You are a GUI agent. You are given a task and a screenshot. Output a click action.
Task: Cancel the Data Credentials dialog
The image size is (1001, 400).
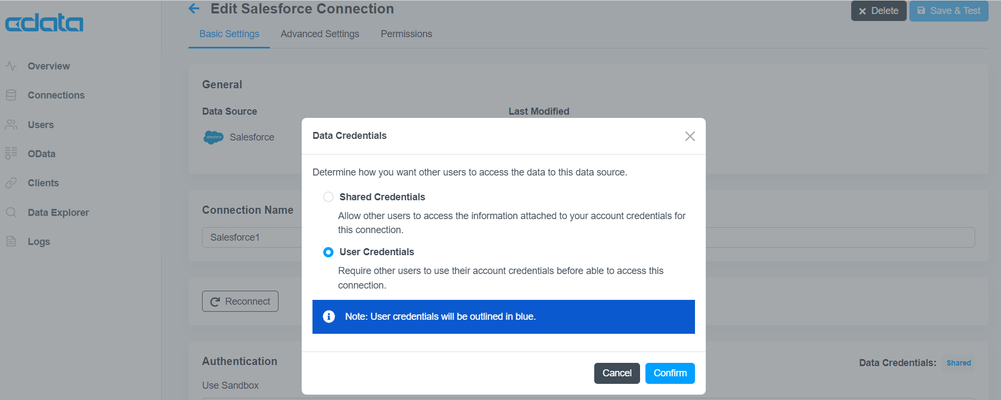click(x=617, y=373)
